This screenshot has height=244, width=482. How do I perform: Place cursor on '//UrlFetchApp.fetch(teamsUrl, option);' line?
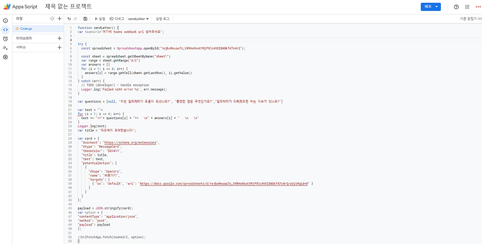point(111,237)
